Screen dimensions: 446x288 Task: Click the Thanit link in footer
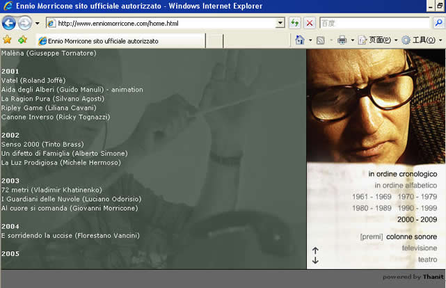[x=433, y=277]
